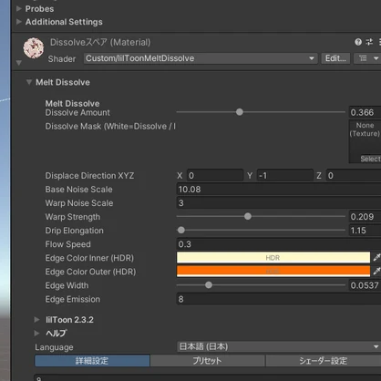381x381 pixels.
Task: Open the Shader dropdown Custom/lilToonMeltDissolve
Action: point(201,58)
